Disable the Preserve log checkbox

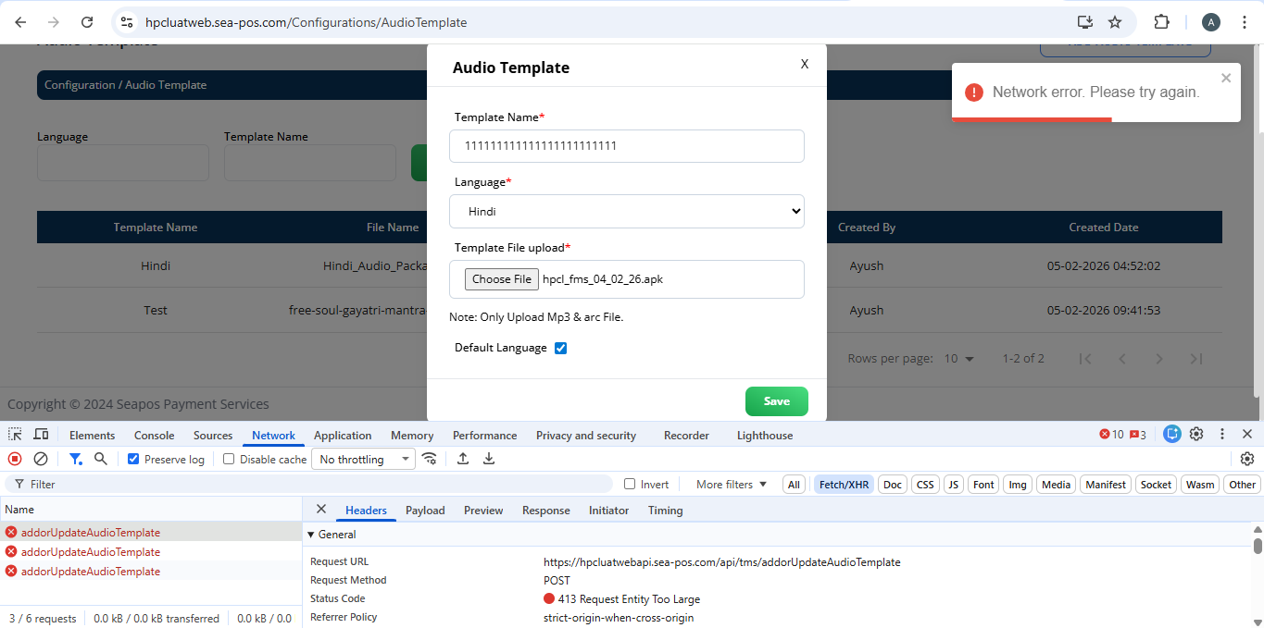pyautogui.click(x=133, y=460)
